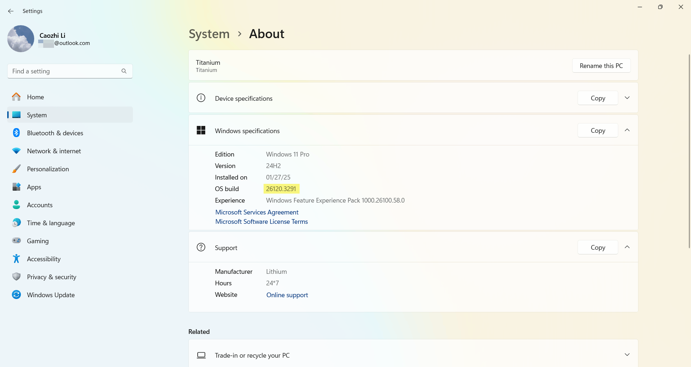
Task: Click the Home house icon
Action: (x=16, y=97)
